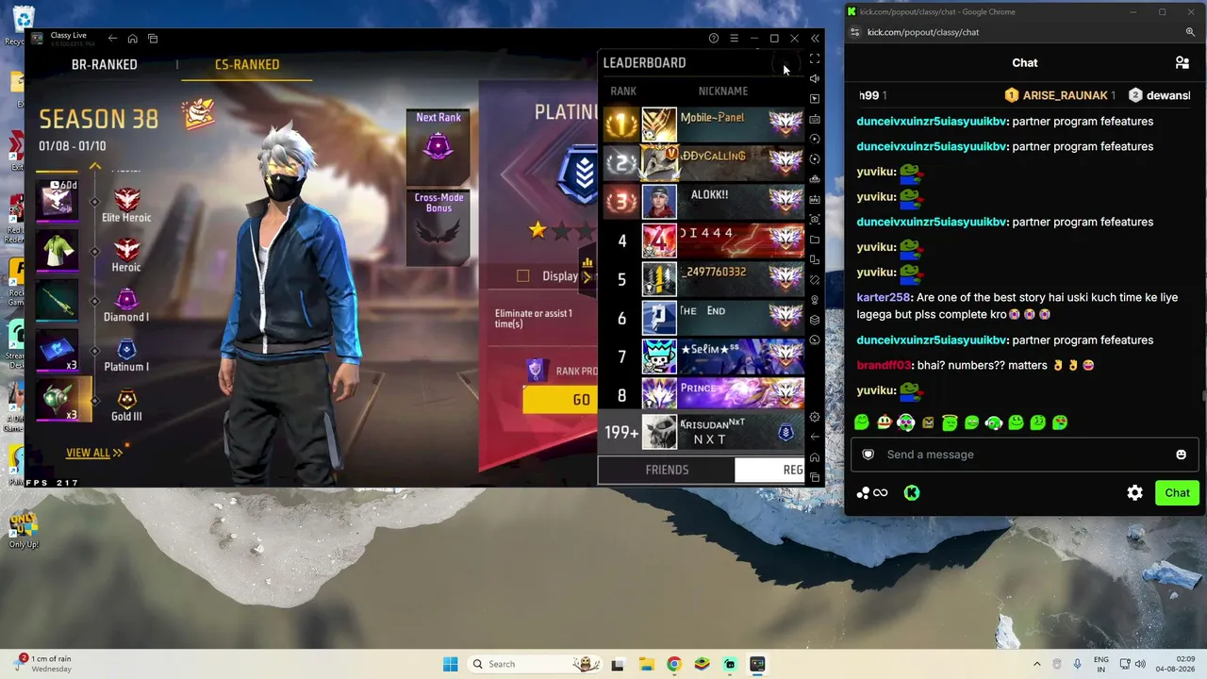Viewport: 1207px width, 679px height.
Task: Switch to the REG leaderboard tab
Action: point(770,470)
